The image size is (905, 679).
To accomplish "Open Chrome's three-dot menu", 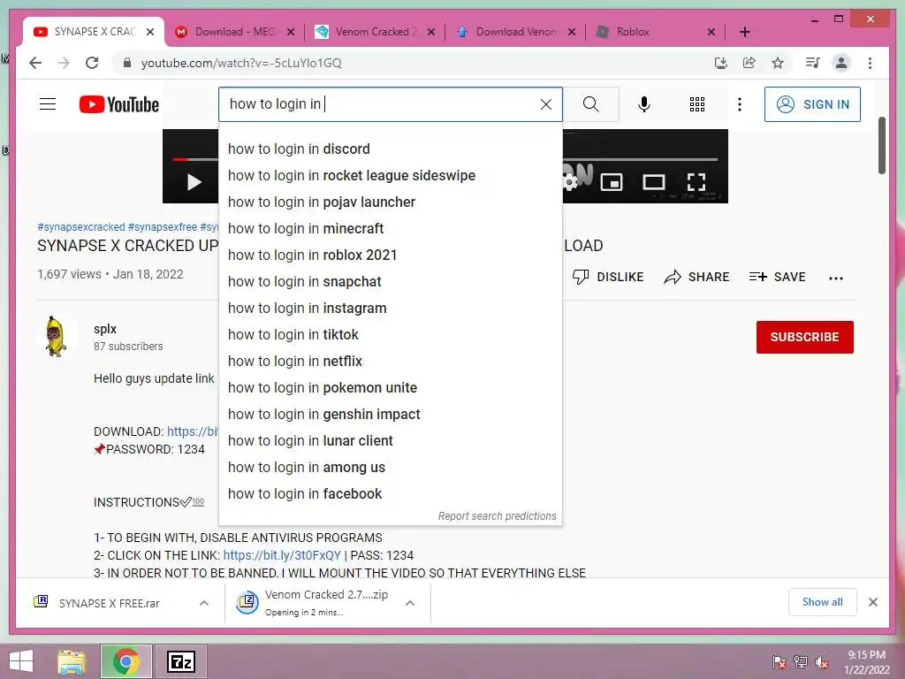I will [x=870, y=63].
